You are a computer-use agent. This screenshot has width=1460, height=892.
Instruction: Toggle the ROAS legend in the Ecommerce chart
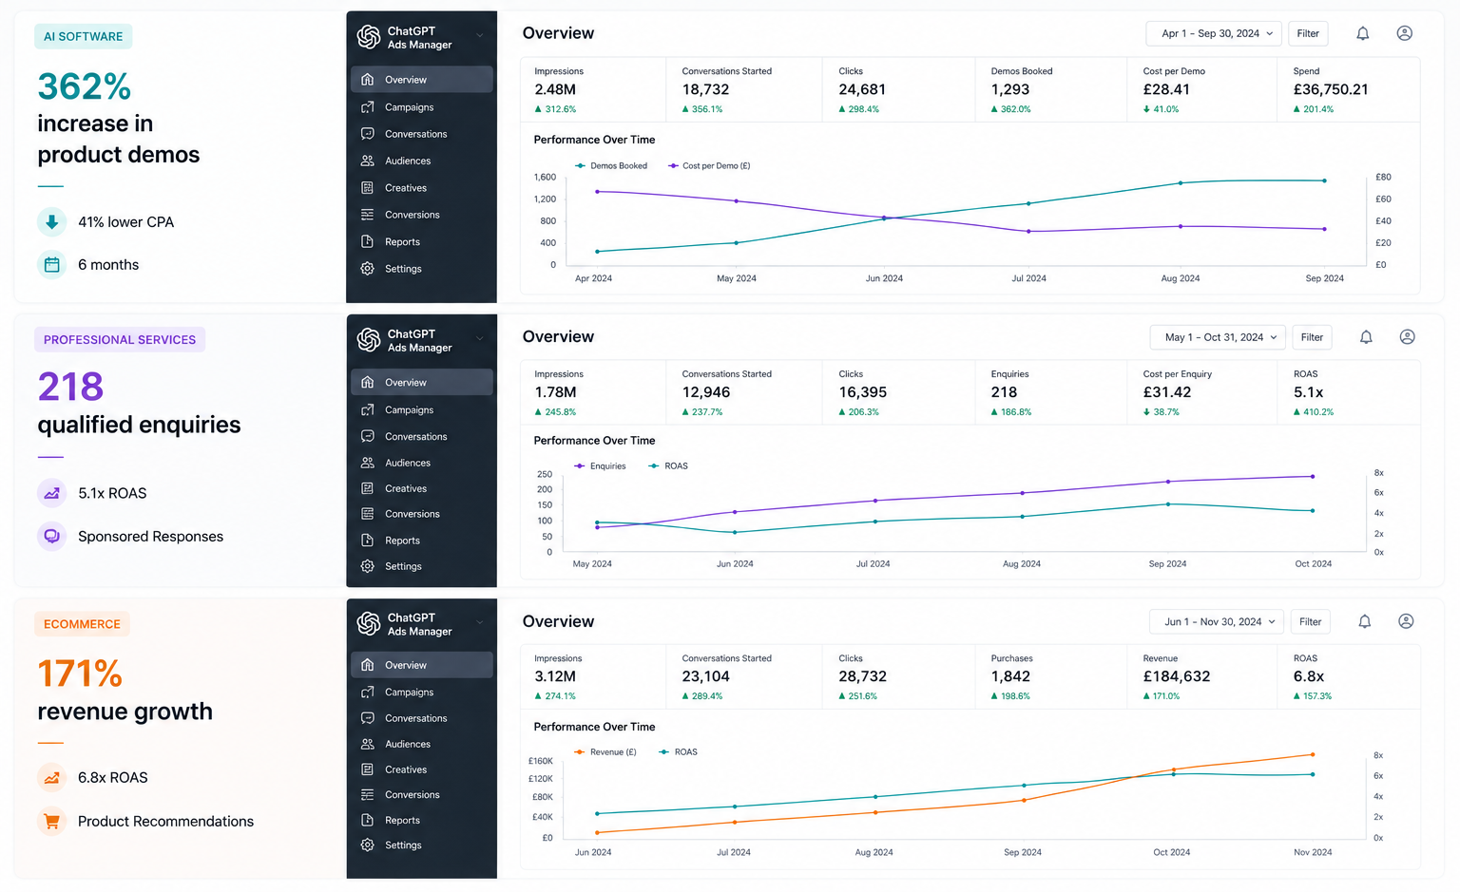click(x=679, y=752)
